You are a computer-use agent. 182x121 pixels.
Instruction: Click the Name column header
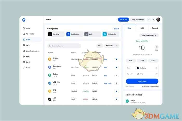tap(50, 53)
